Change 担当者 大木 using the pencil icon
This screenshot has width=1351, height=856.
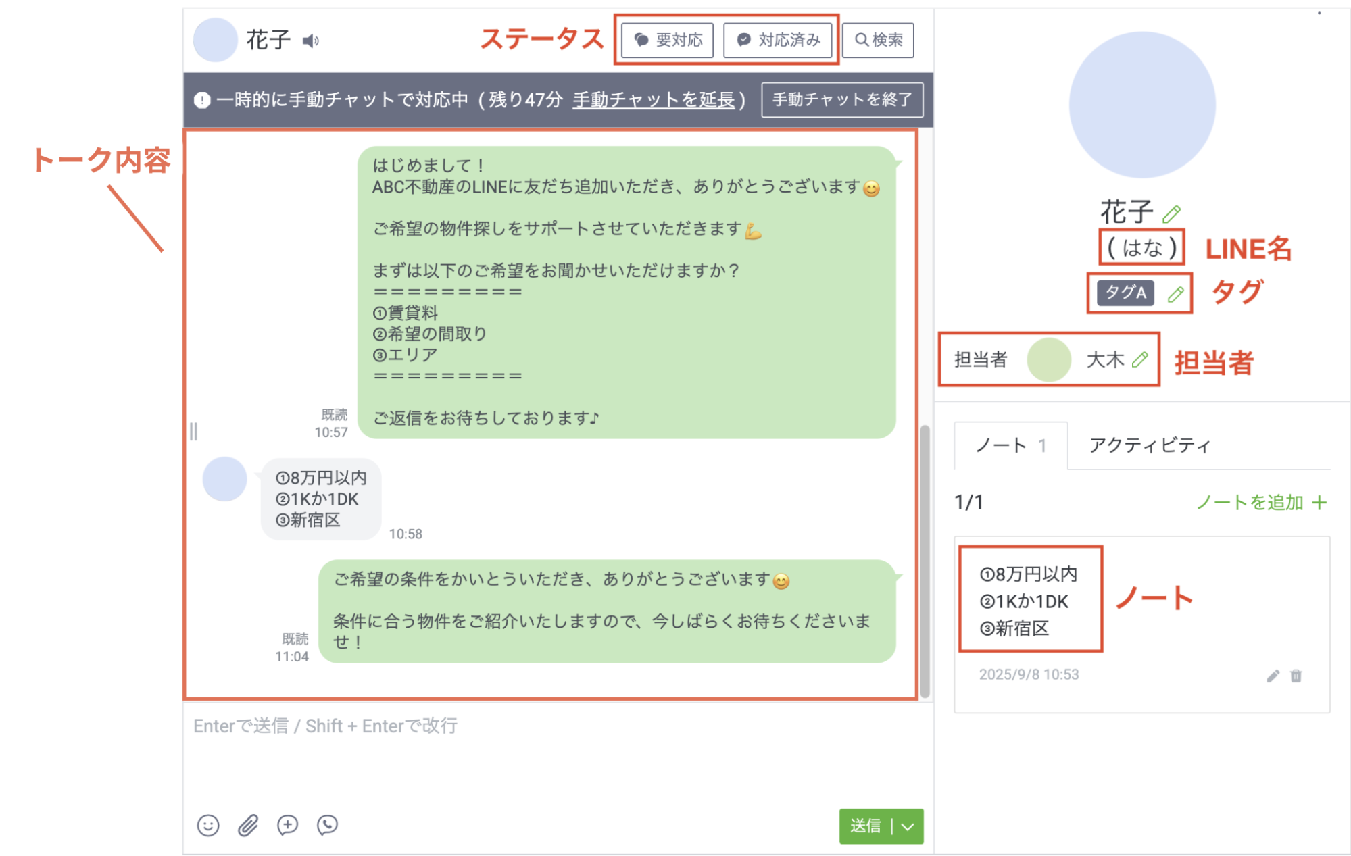1139,359
